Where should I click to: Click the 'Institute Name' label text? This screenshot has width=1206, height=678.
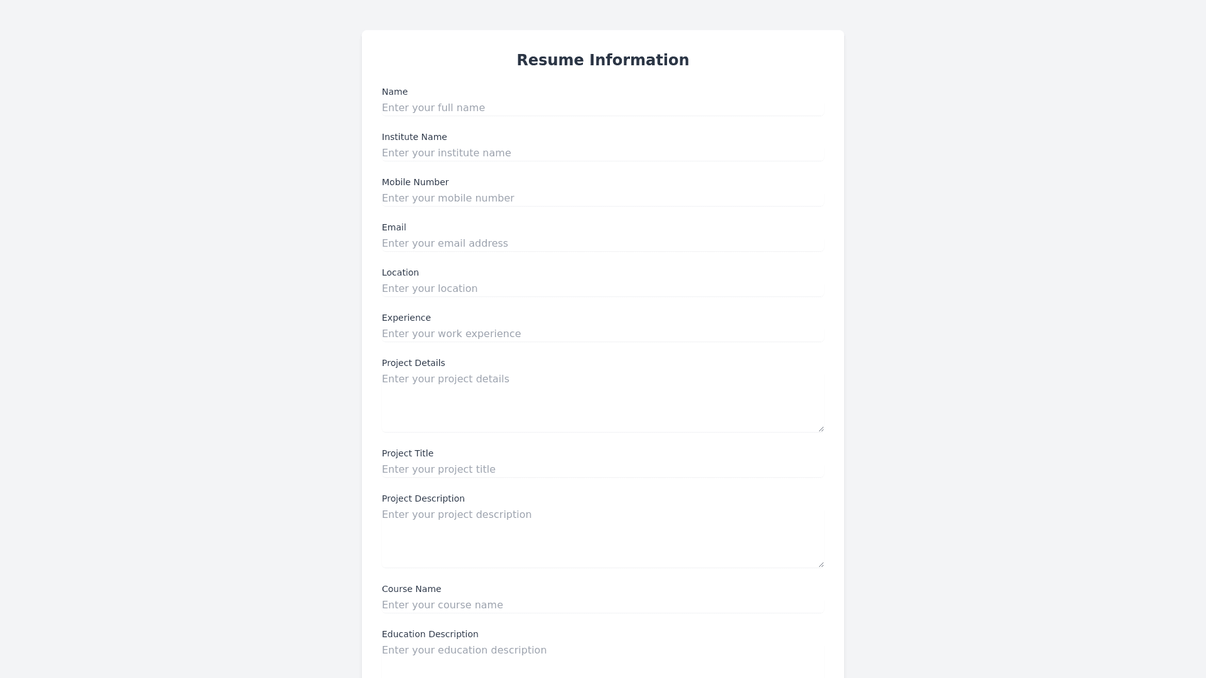[x=415, y=137]
